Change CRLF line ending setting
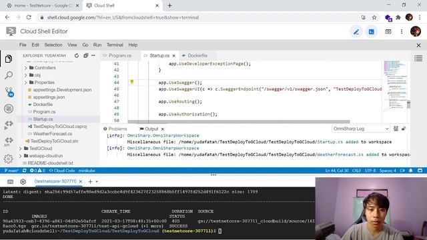This screenshot has width=427, height=240. pyautogui.click(x=356, y=171)
